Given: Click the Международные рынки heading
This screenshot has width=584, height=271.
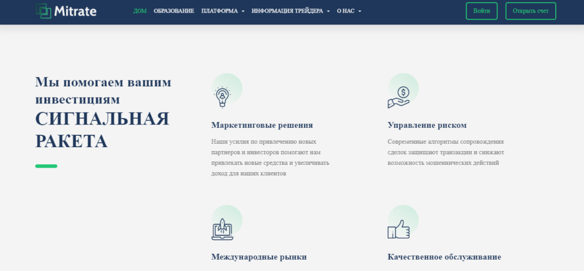Looking at the screenshot, I should (259, 257).
